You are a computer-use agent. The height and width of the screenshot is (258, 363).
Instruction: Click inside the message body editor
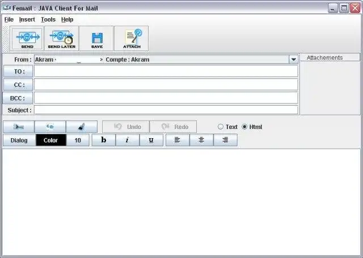click(x=181, y=202)
